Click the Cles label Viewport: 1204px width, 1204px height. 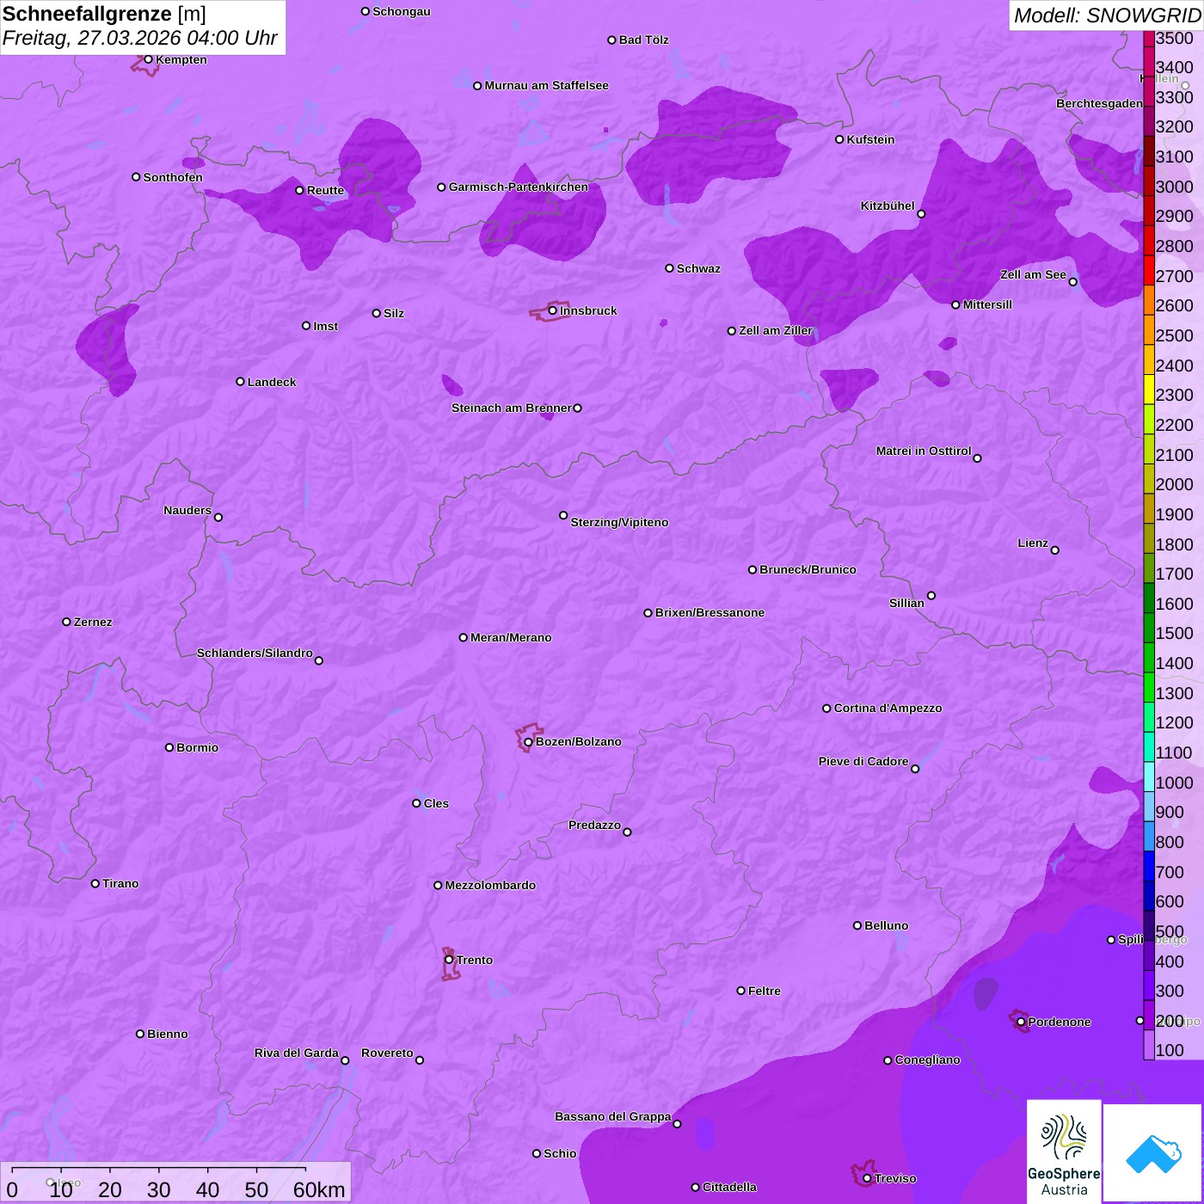tap(436, 803)
